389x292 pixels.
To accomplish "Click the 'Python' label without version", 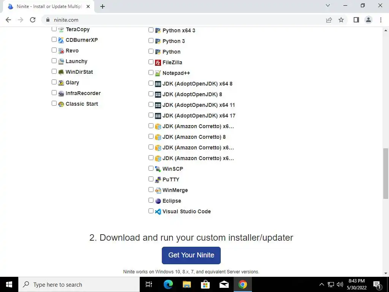I will (x=171, y=52).
